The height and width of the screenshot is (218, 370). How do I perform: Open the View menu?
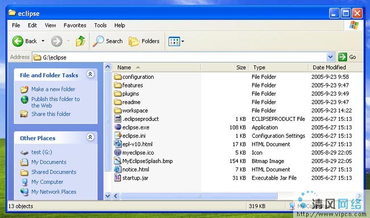50,25
